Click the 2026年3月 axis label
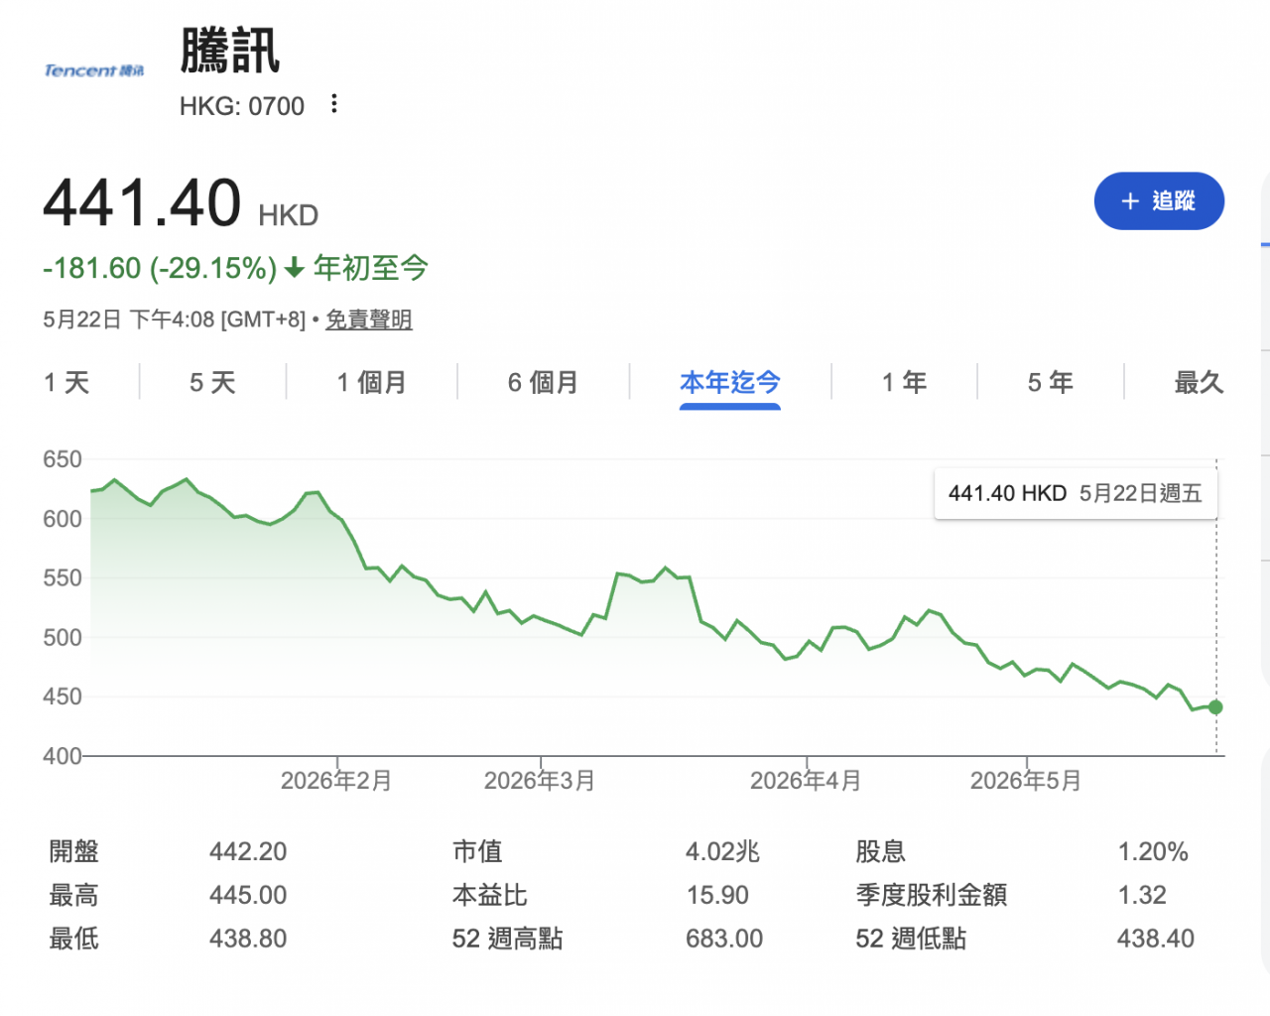Screen dimensions: 1270x1016 (540, 781)
